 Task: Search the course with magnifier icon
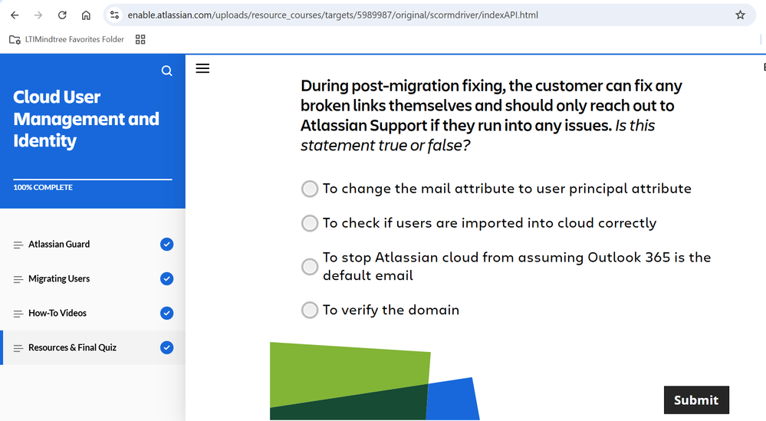[x=166, y=71]
